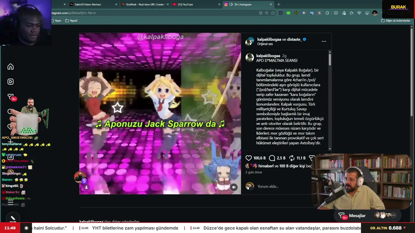
Task: Open the heart-pulse browser essentials icon
Action: click(359, 13)
